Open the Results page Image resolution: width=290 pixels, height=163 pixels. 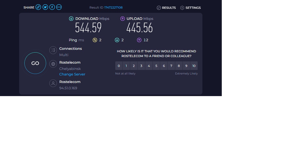click(x=166, y=8)
